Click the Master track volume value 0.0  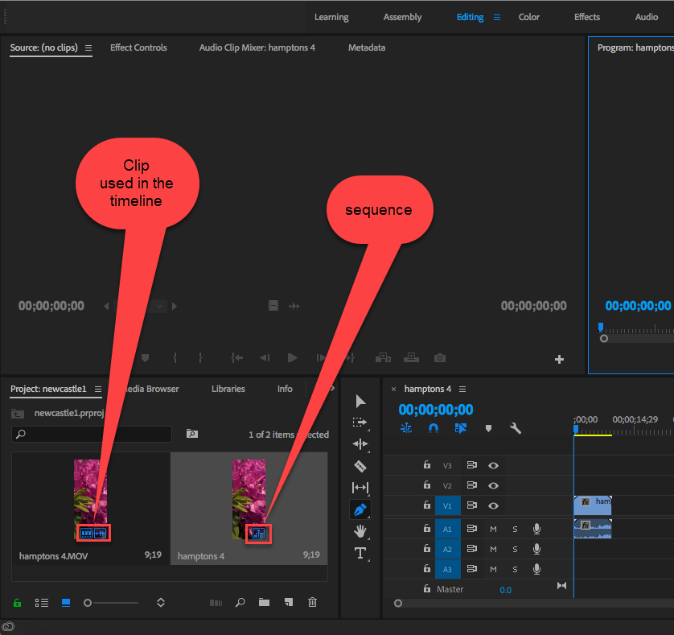click(505, 590)
